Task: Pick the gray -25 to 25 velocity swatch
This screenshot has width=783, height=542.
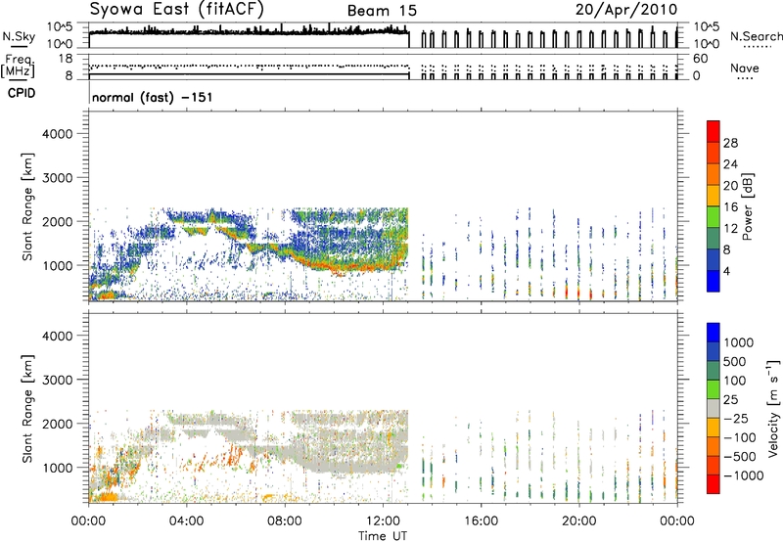Action: tap(714, 408)
